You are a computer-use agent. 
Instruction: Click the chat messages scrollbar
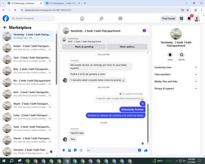point(148,123)
